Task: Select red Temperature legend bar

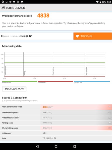Action: tap(56, 81)
